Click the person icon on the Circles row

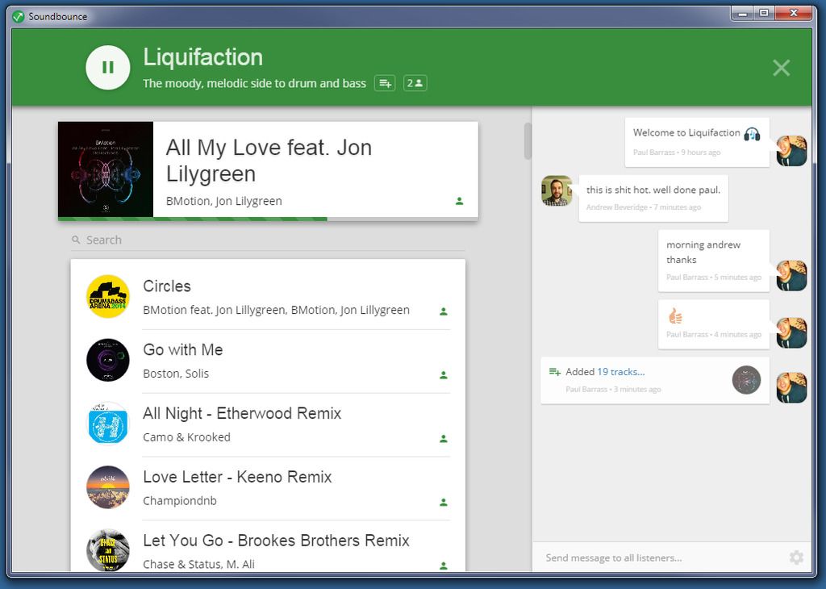point(444,311)
